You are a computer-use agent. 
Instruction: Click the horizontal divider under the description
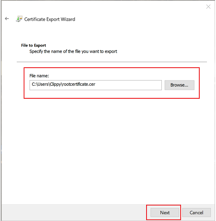[112, 62]
